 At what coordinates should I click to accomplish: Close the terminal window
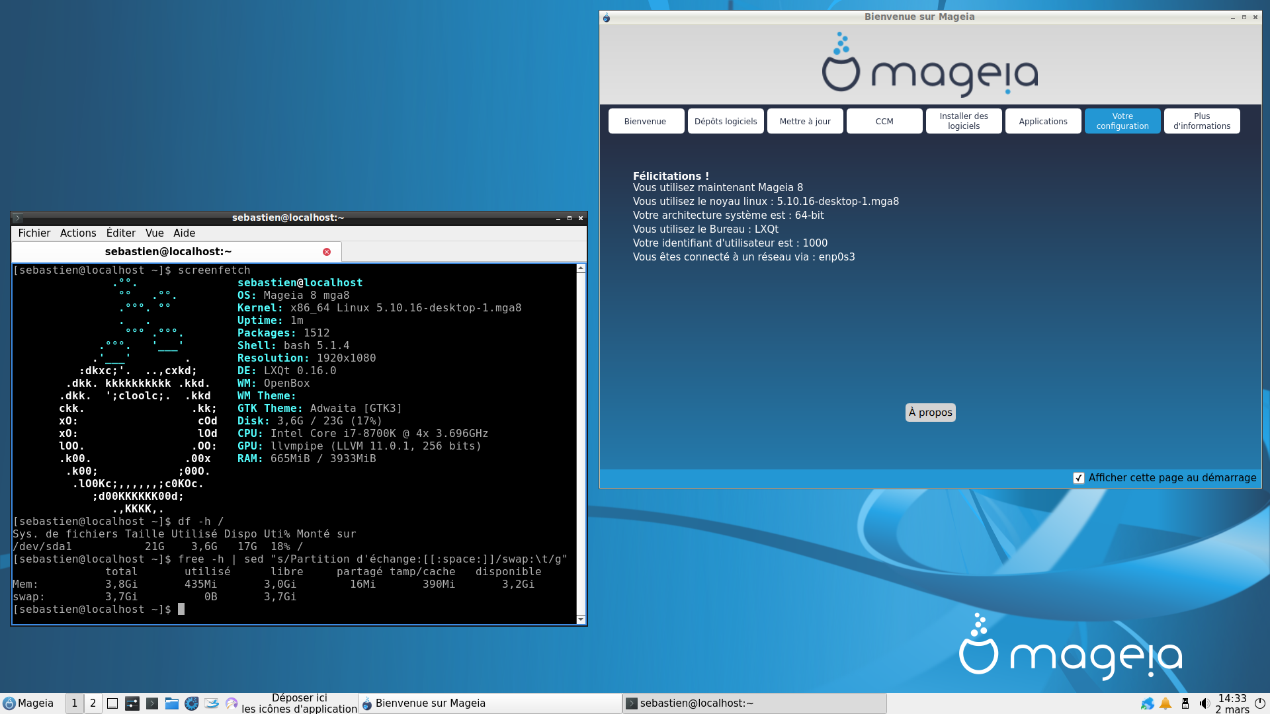[581, 218]
